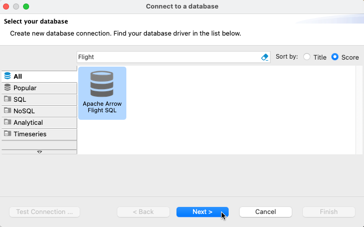Open the Popular category tab

pos(39,88)
